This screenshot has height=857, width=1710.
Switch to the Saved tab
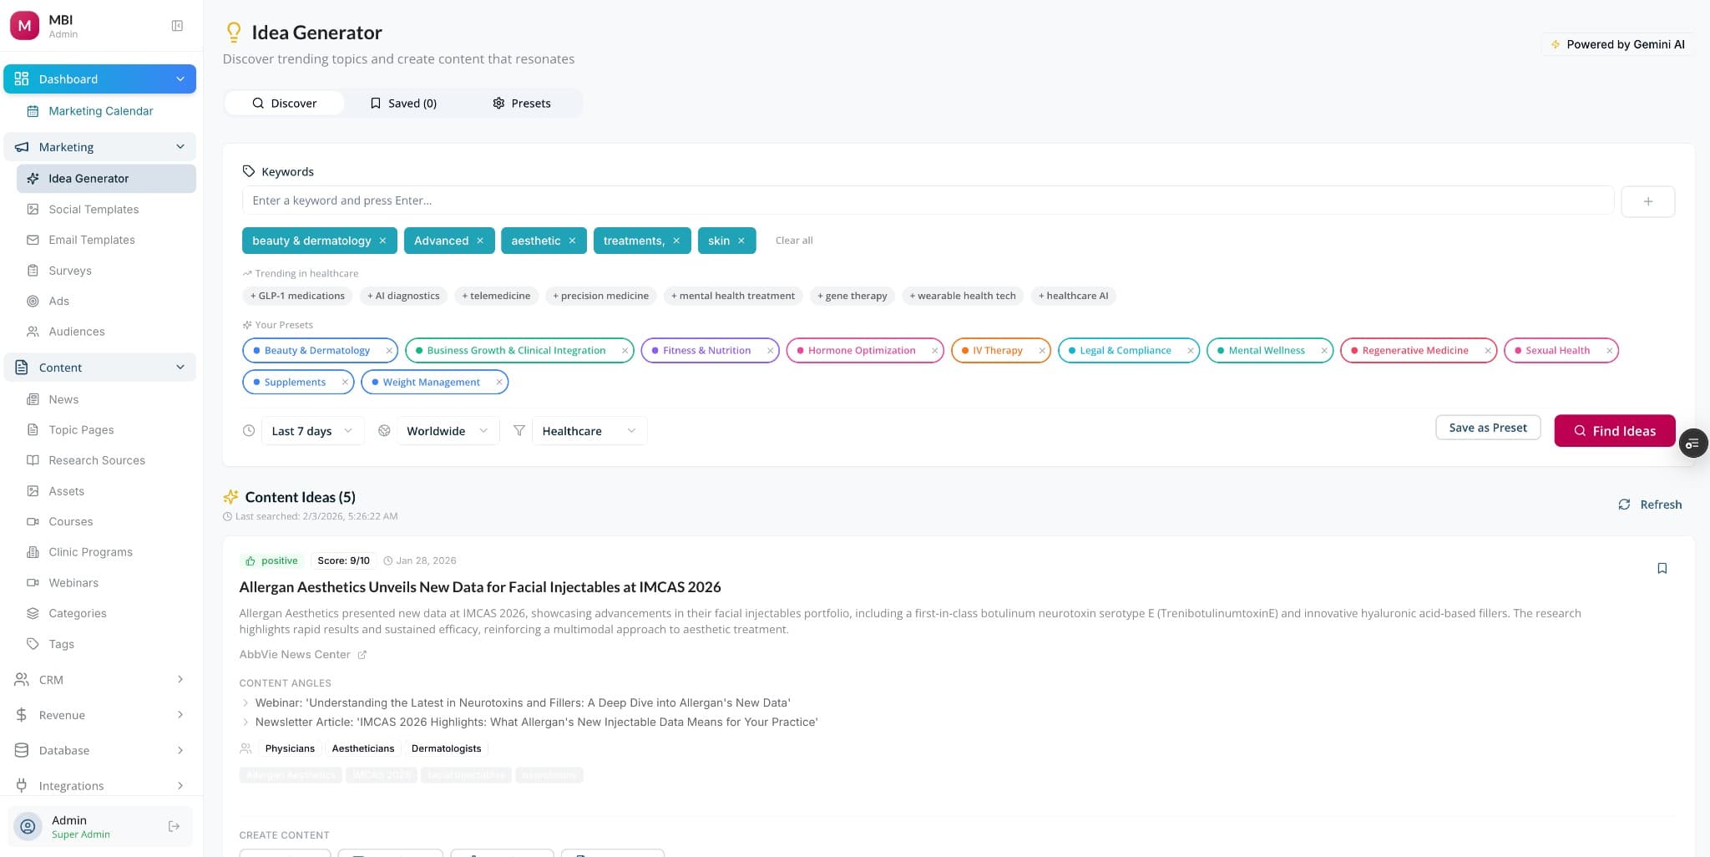[404, 103]
